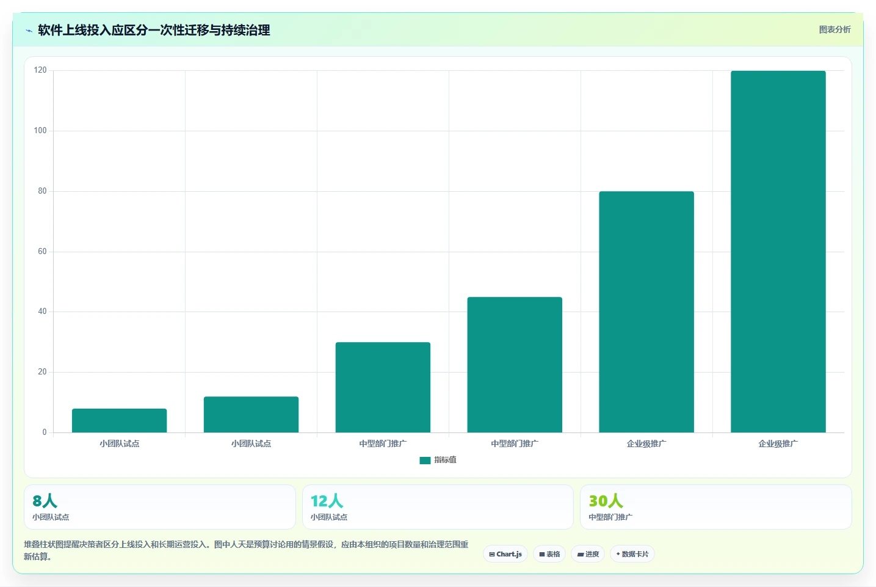
Task: Click the y-axis tick label 100
Action: [x=40, y=131]
